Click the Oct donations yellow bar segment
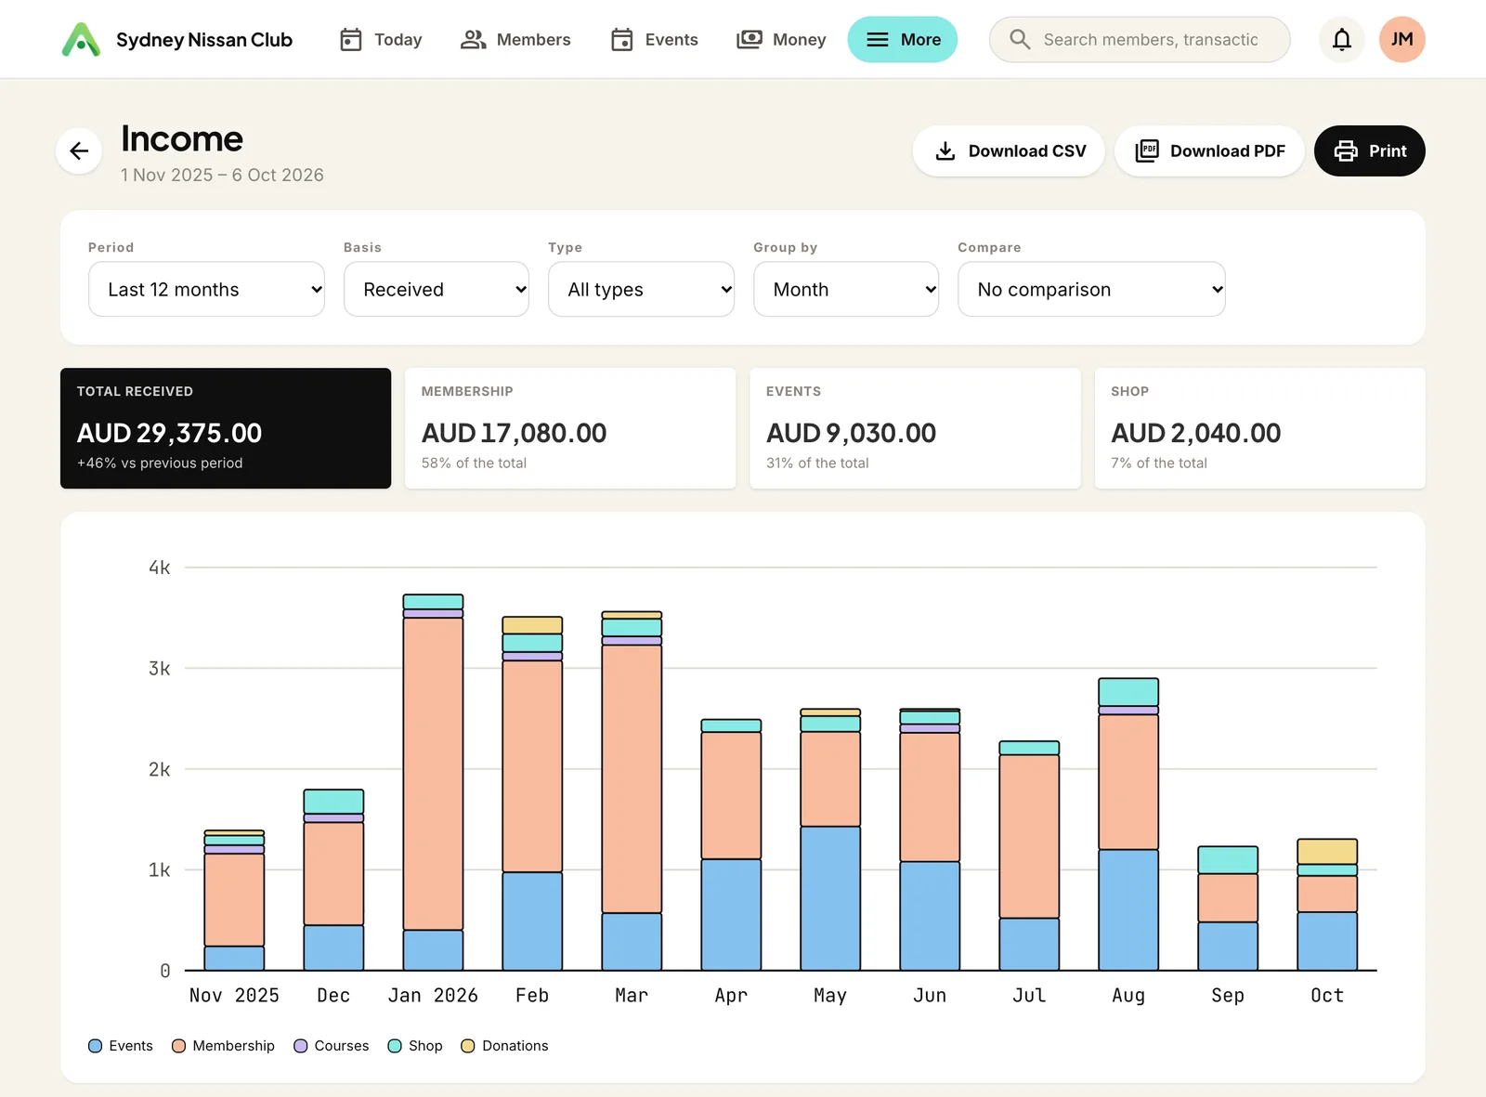Image resolution: width=1486 pixels, height=1097 pixels. click(x=1327, y=852)
